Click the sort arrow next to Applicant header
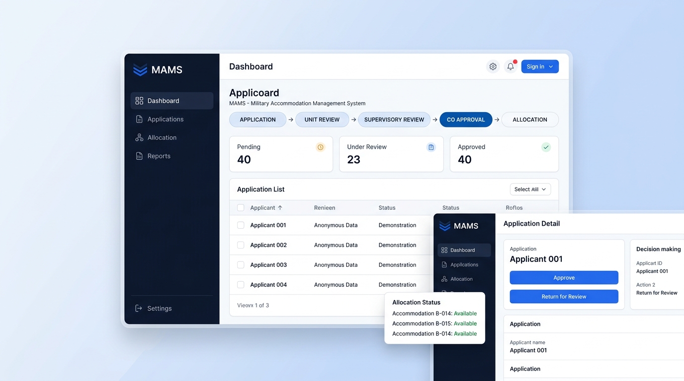The image size is (684, 381). click(280, 208)
